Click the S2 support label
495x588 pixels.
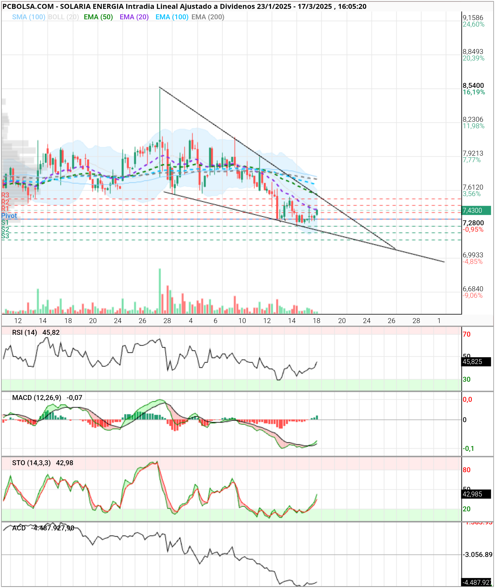(x=5, y=229)
